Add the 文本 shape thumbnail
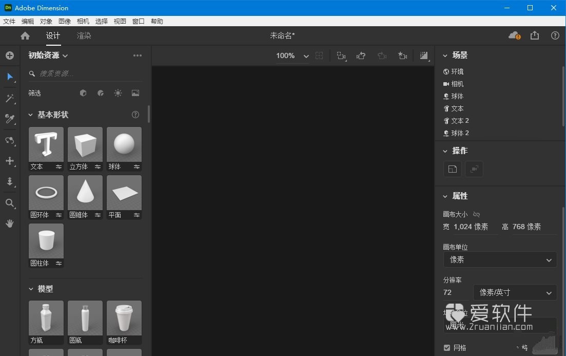The height and width of the screenshot is (356, 566). click(46, 144)
